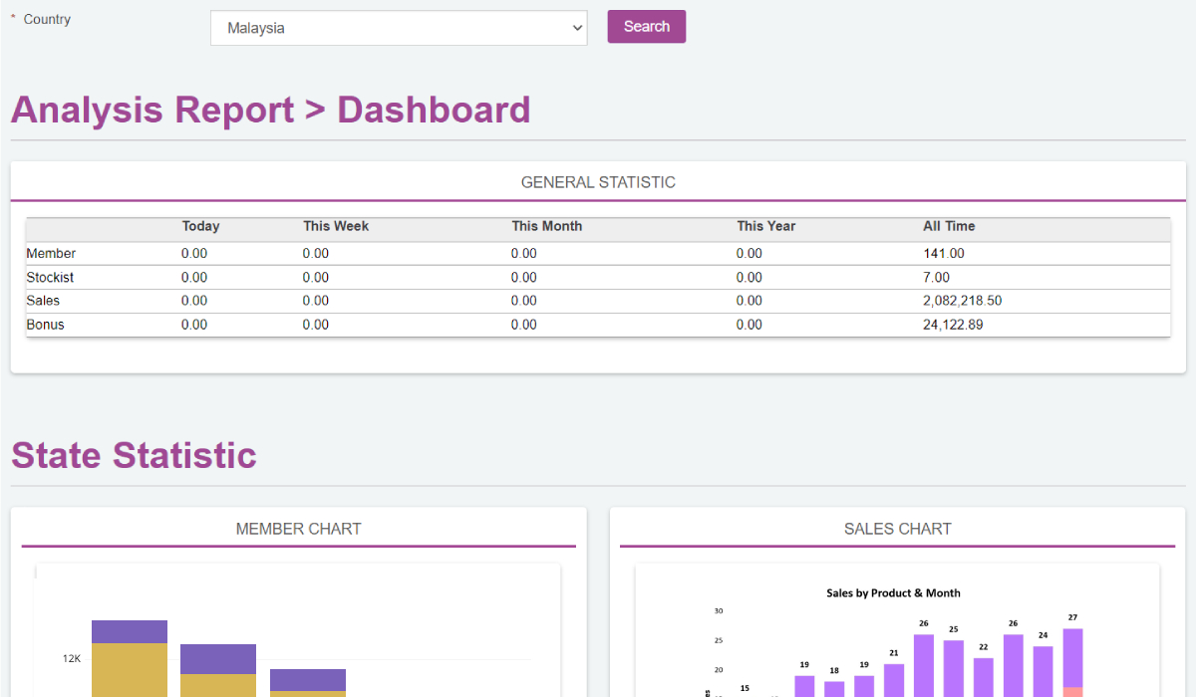The width and height of the screenshot is (1196, 697).
Task: Click the GENERAL STATISTIC panel title
Action: point(598,182)
